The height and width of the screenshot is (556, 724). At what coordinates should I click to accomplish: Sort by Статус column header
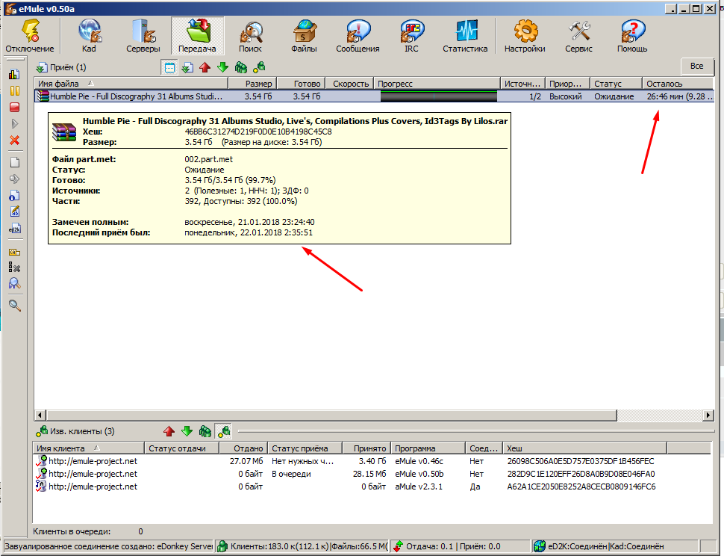[x=616, y=84]
